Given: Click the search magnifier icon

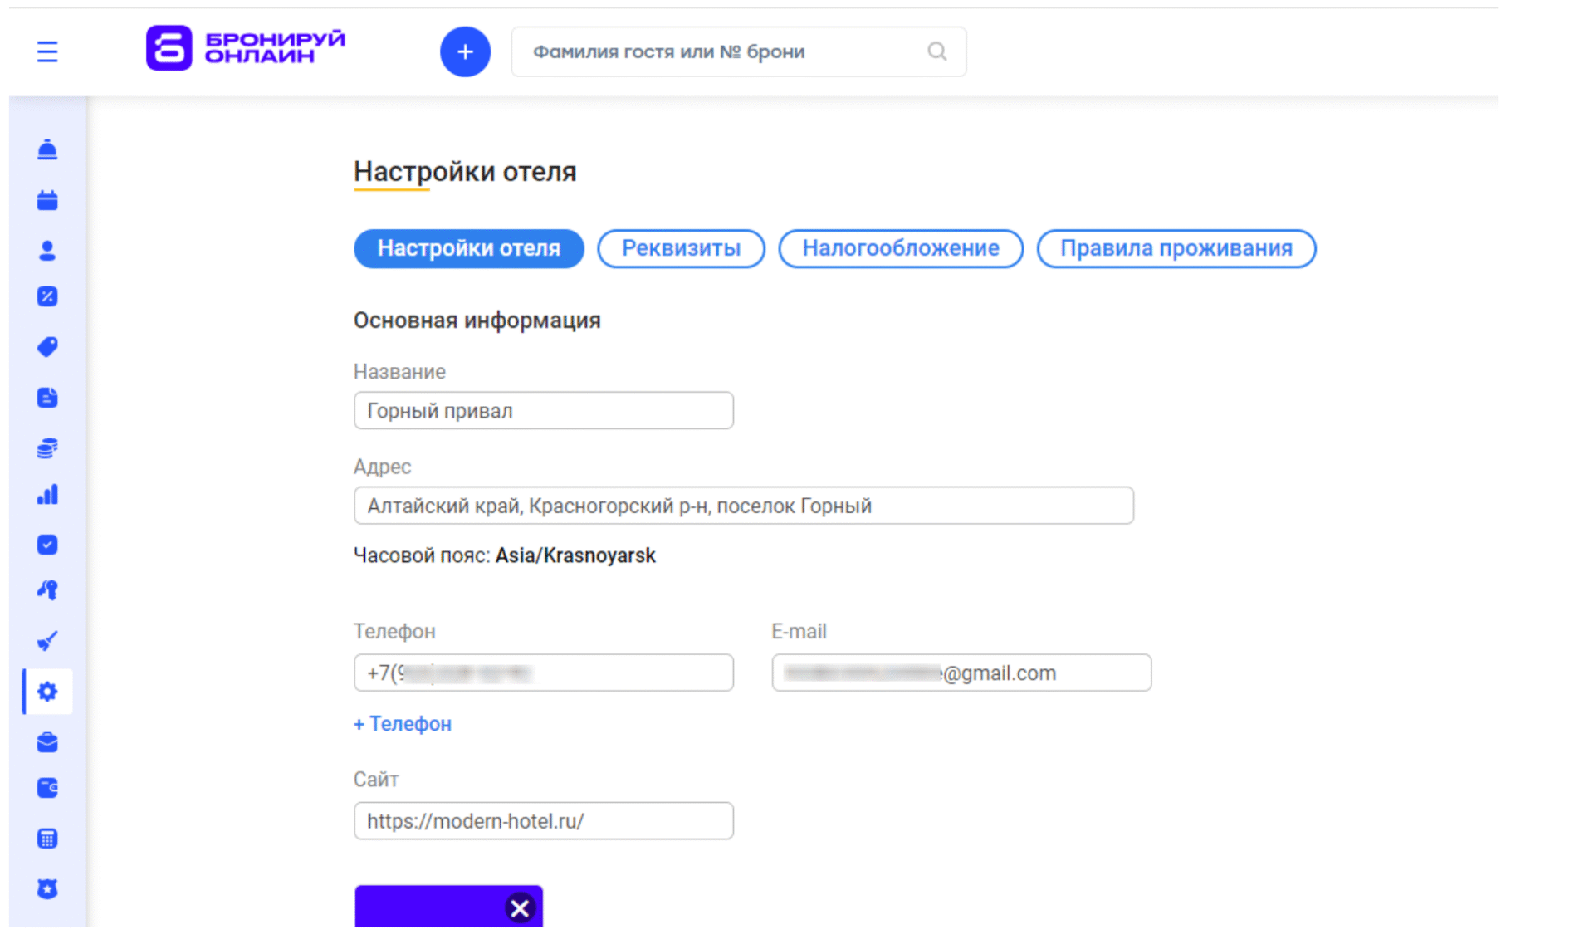Looking at the screenshot, I should click(936, 51).
